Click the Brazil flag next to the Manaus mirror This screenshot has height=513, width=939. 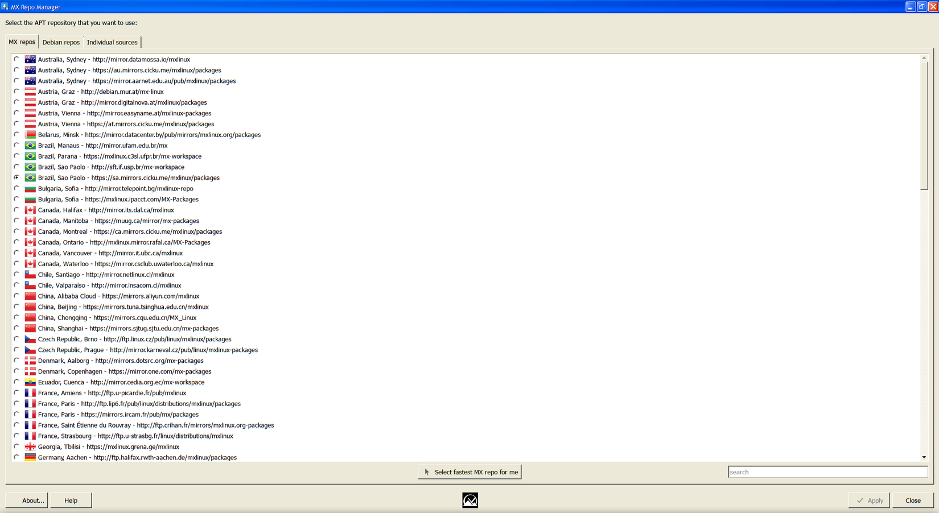(x=30, y=145)
